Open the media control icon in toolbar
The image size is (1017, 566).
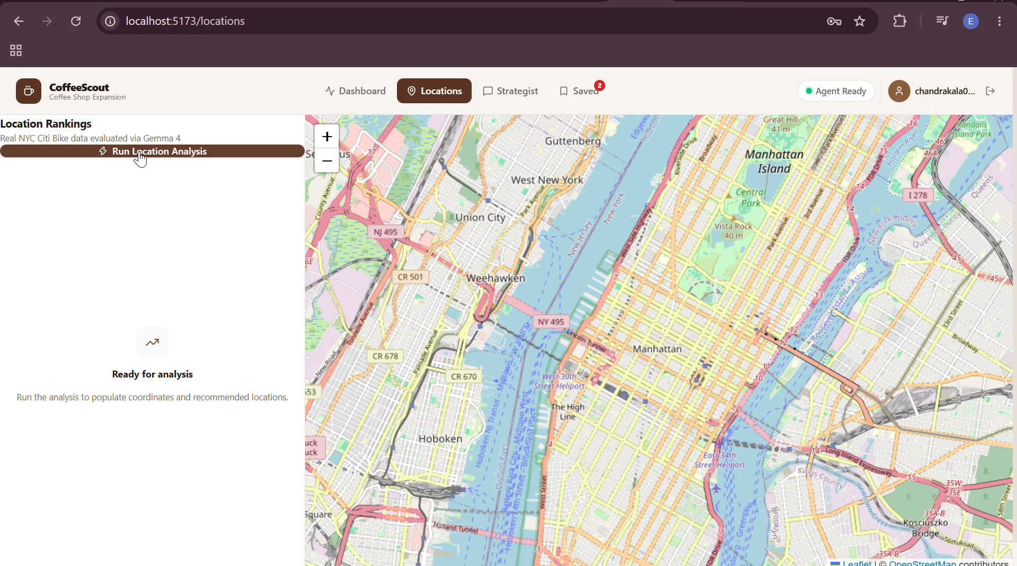pos(943,21)
